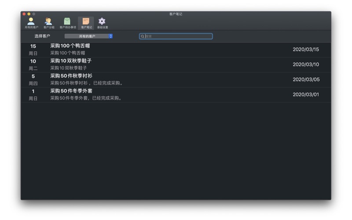Open the 基础设置 gear icon
The image size is (352, 220).
click(x=103, y=23)
